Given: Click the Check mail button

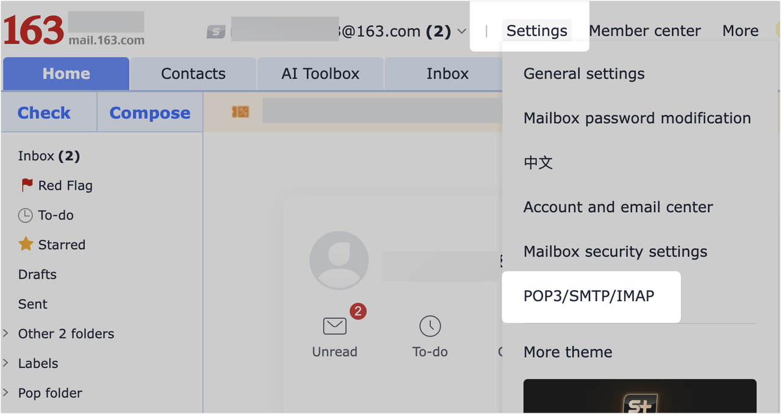Looking at the screenshot, I should [x=44, y=113].
